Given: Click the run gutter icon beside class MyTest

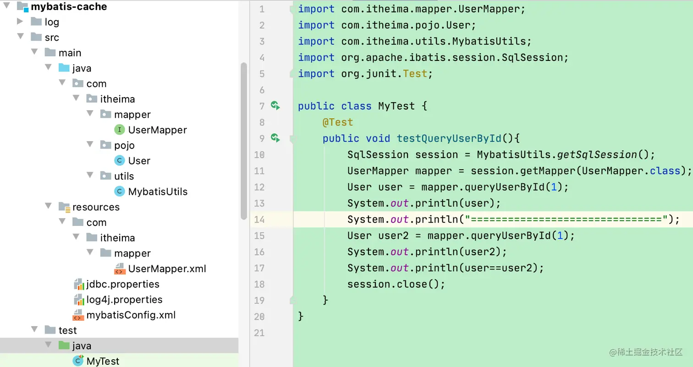Looking at the screenshot, I should tap(275, 106).
